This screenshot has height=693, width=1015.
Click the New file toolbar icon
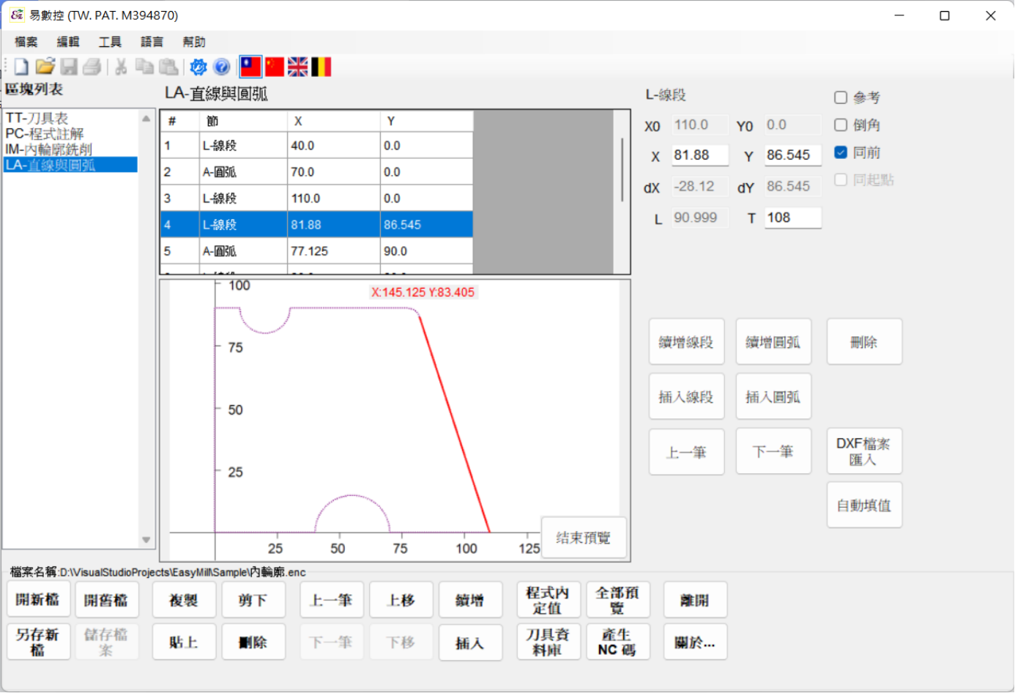pos(21,67)
